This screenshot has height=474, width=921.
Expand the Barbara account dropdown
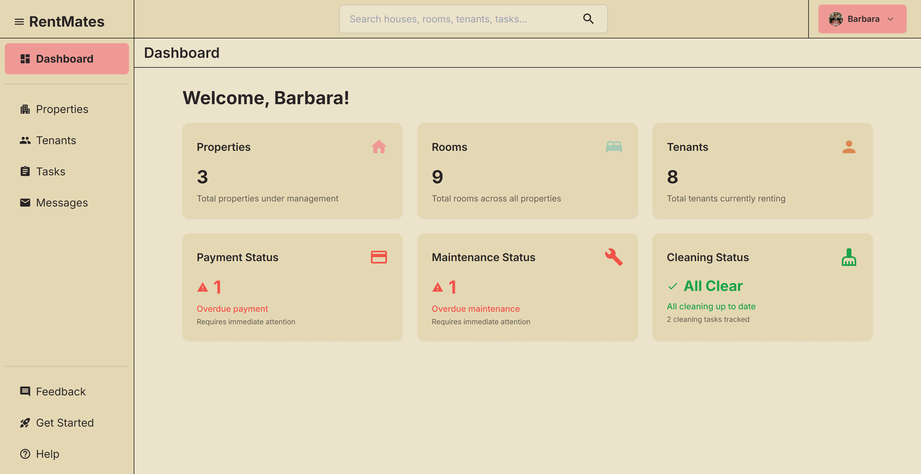891,19
